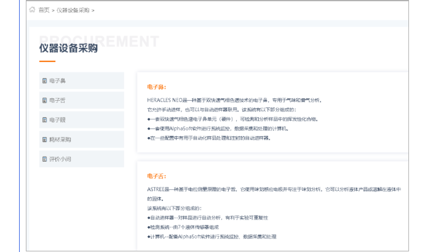Navigate to 耗材采购 in the sidebar

point(60,140)
